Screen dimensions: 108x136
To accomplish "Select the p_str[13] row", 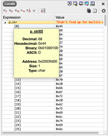I will (52, 80).
